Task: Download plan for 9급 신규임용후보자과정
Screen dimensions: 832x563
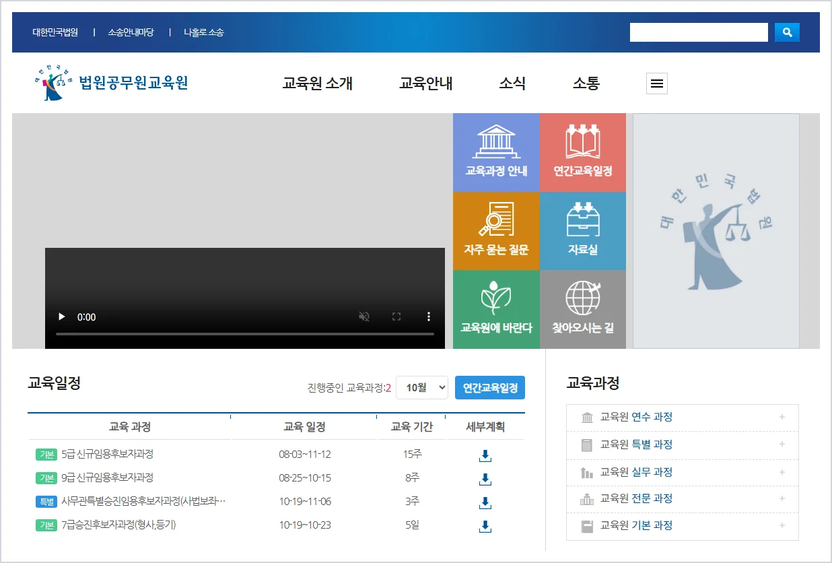Action: click(485, 479)
